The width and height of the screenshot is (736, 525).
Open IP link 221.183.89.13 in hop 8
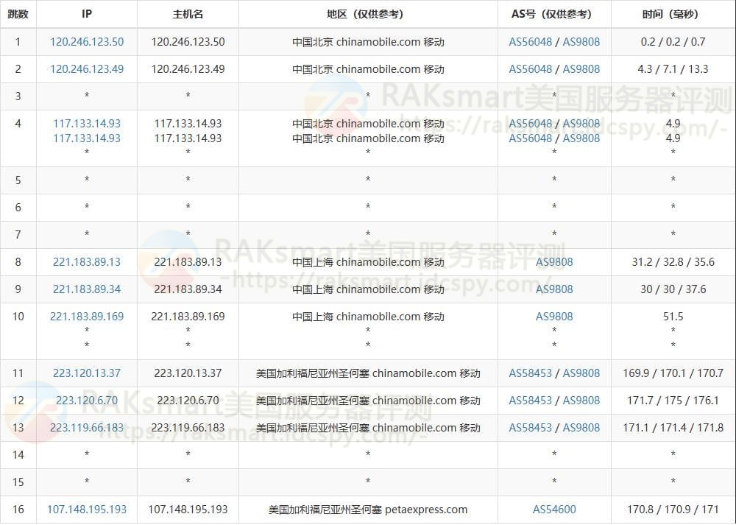pyautogui.click(x=87, y=262)
